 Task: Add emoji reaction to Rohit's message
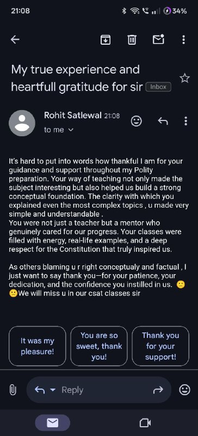(137, 121)
